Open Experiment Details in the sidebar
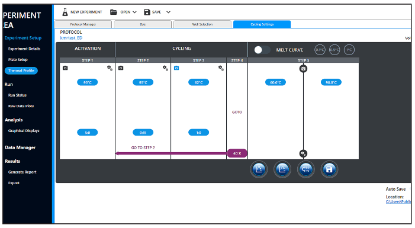The image size is (415, 228). coord(24,49)
